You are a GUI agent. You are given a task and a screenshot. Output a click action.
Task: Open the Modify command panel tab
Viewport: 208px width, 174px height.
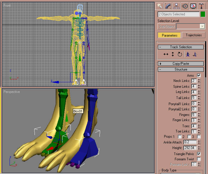click(x=168, y=6)
